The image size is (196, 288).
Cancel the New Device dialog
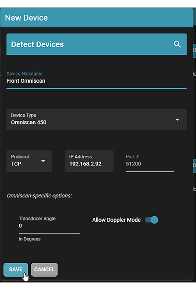click(x=44, y=269)
